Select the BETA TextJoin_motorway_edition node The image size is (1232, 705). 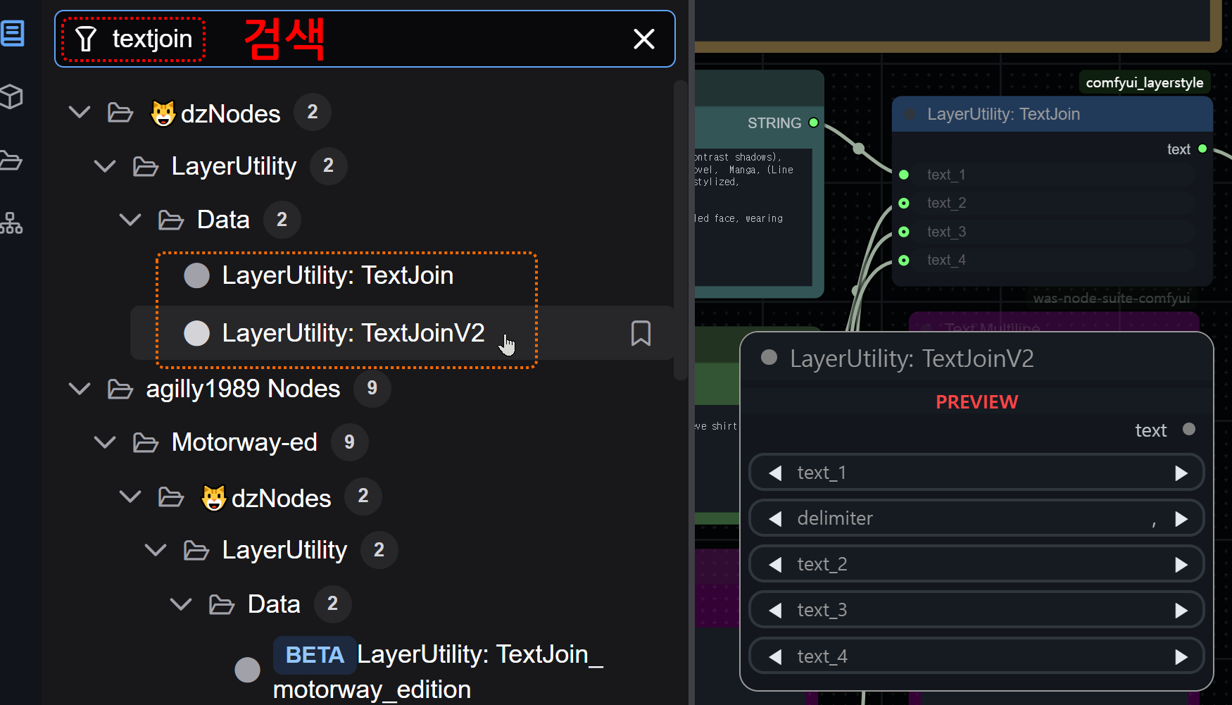[438, 671]
